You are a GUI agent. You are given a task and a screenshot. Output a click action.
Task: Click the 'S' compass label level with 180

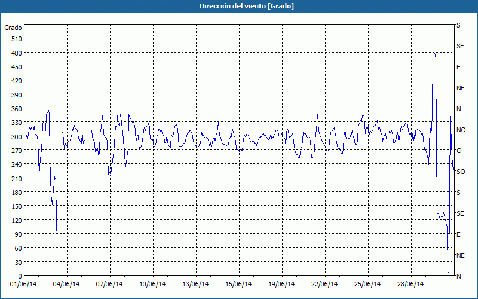458,193
